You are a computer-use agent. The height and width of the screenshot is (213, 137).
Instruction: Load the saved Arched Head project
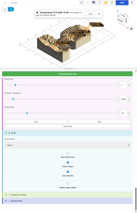(90, 14)
